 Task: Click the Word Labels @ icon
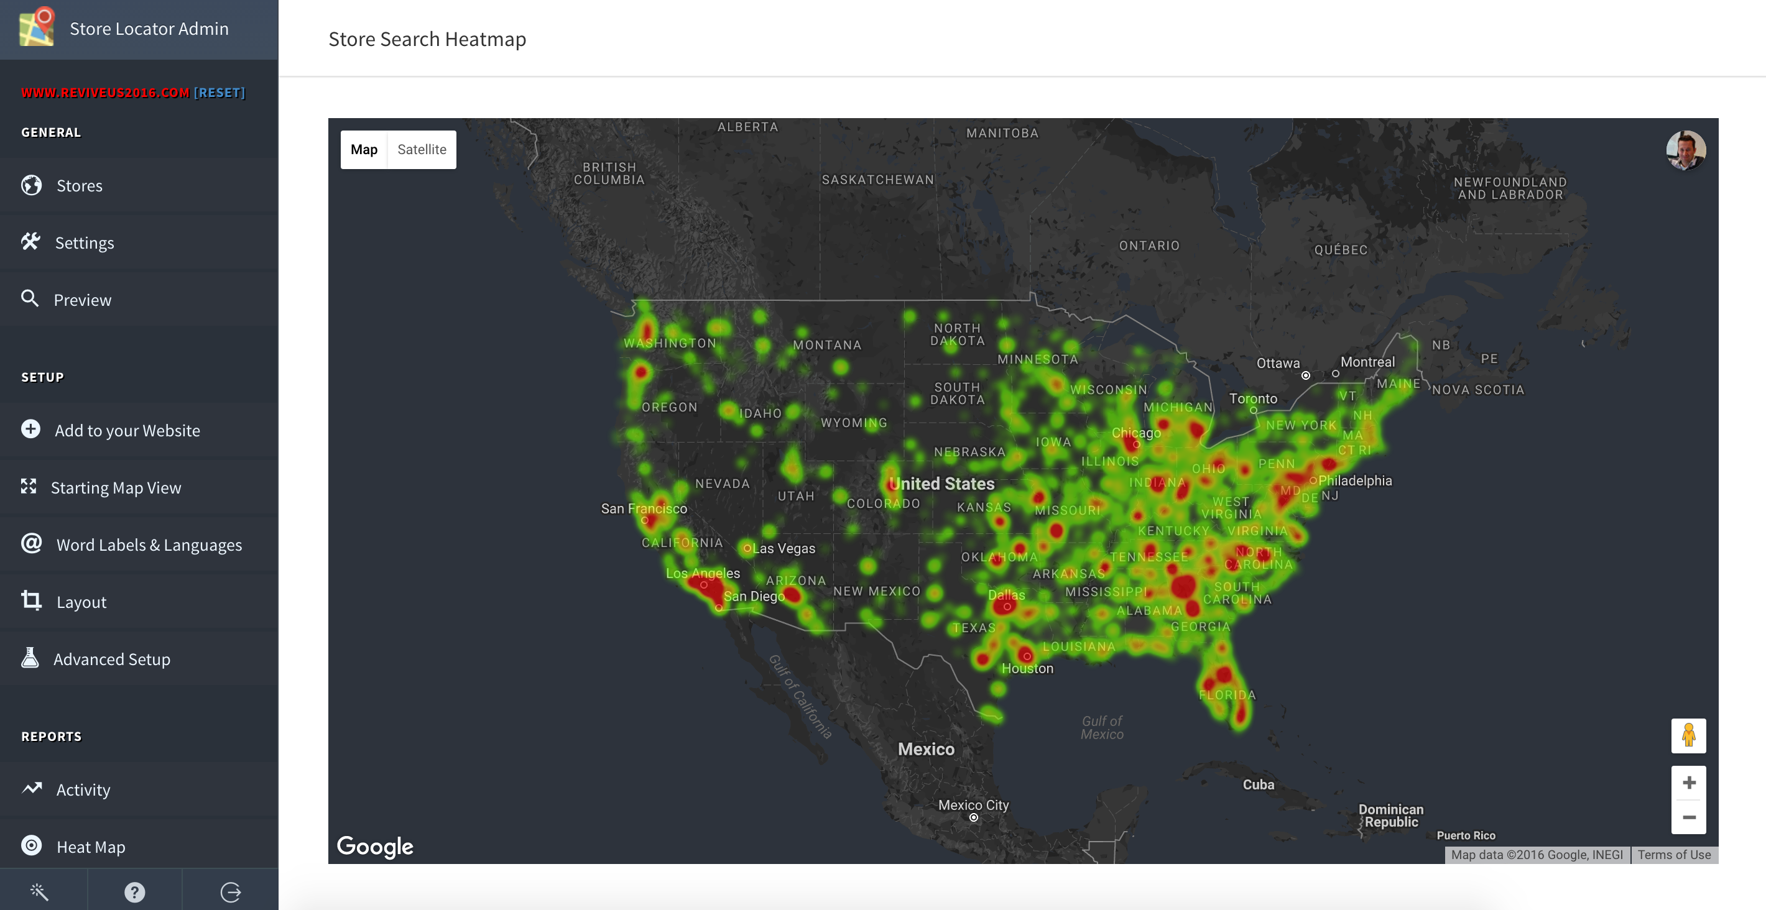(31, 543)
